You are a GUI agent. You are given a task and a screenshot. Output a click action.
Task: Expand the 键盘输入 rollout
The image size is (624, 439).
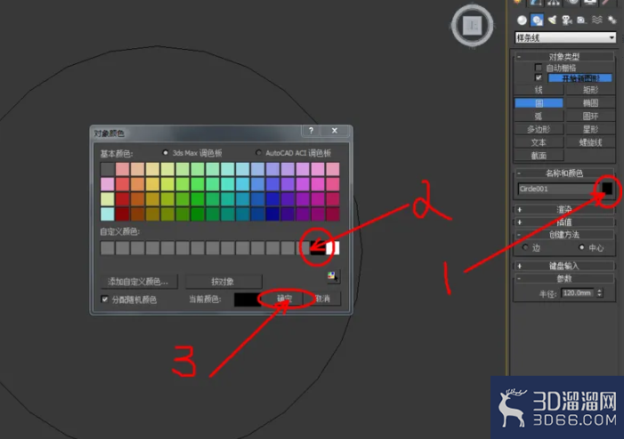563,265
